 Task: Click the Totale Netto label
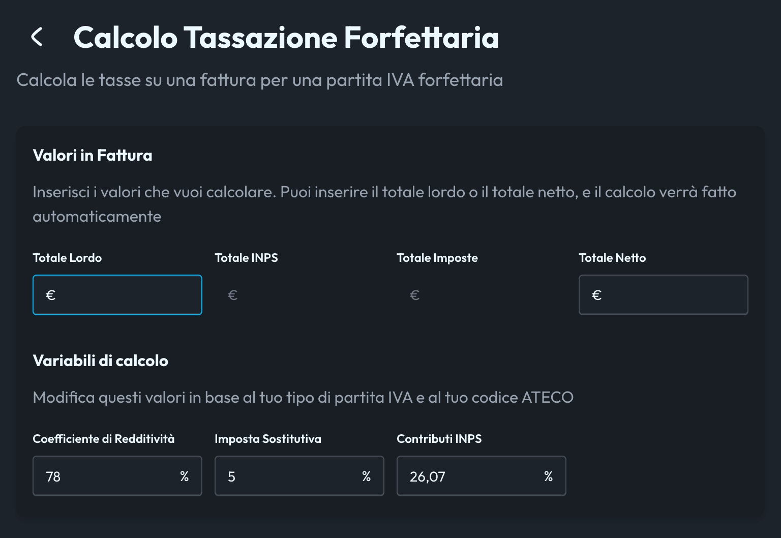[612, 258]
